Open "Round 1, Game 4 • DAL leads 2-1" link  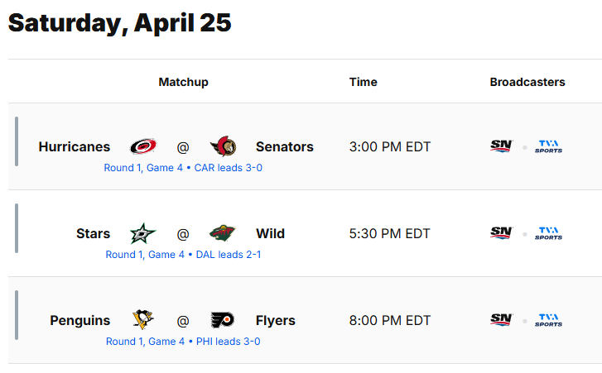click(x=183, y=255)
